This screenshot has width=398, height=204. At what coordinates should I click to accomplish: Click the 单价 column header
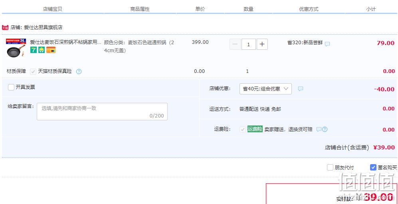(x=200, y=9)
